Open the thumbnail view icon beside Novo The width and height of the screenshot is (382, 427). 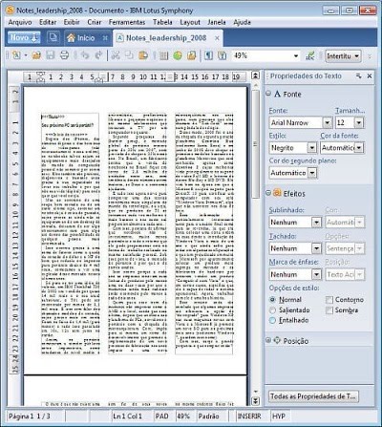[53, 37]
